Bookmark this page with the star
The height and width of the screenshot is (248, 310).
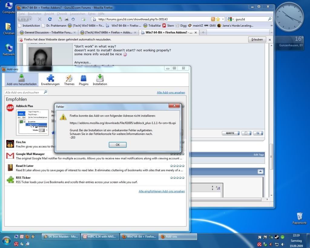pos(218,19)
